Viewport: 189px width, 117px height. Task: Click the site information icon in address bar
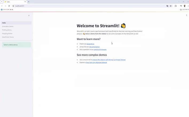pyautogui.click(x=13, y=6)
